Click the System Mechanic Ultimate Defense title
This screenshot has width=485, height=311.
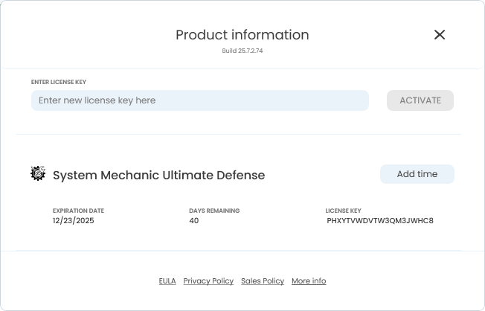(158, 175)
